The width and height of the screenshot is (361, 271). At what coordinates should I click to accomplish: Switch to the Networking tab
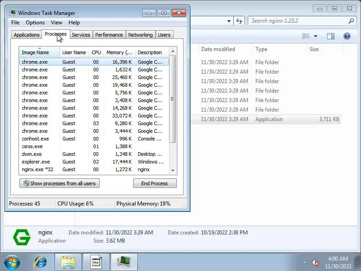point(140,35)
